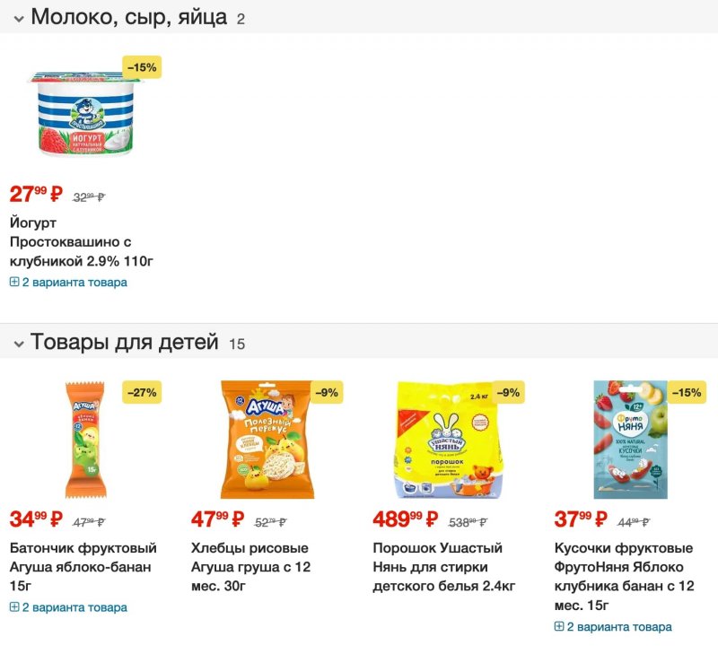Click plus icon under Кусочки фруктовые ФрутоНяня
This screenshot has width=718, height=654.
(x=559, y=627)
